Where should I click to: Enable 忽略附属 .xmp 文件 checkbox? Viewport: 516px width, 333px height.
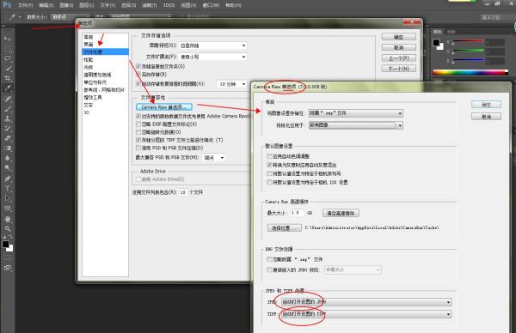(269, 259)
